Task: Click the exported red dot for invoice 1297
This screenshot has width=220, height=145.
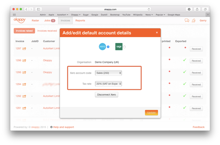Action: click(x=185, y=48)
